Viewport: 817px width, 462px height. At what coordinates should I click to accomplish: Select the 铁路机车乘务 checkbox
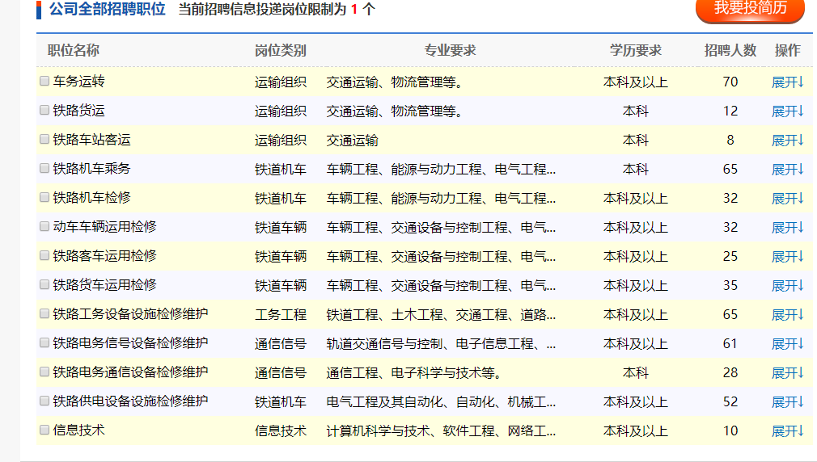[44, 169]
